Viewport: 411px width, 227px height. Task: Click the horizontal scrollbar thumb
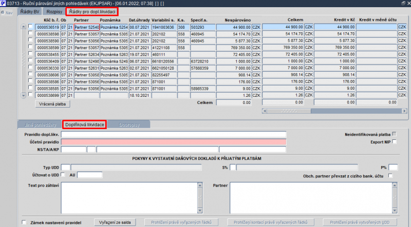click(x=289, y=111)
